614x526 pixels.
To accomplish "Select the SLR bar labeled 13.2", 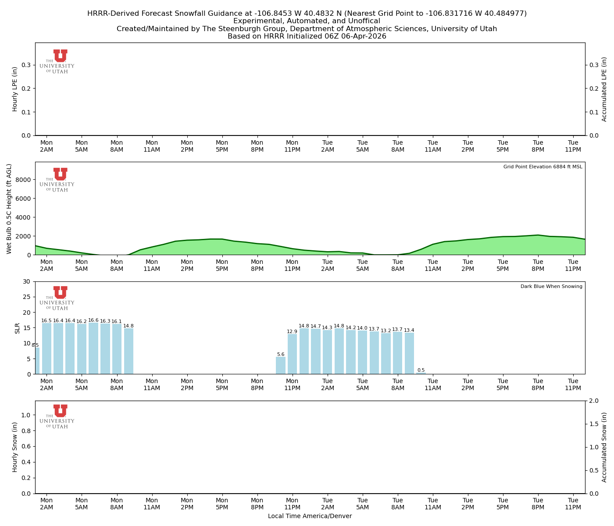I will [386, 354].
